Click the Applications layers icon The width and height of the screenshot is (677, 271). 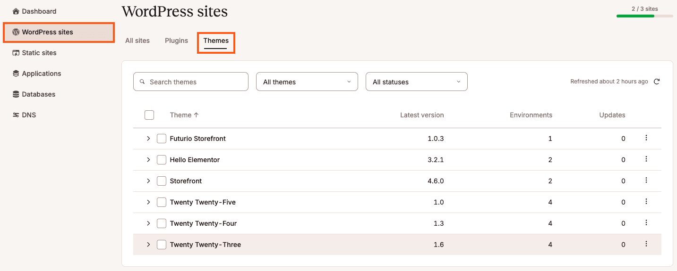coord(16,74)
